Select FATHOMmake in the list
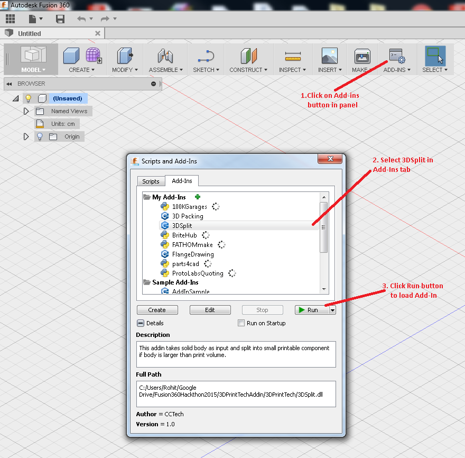Screen dimensions: 465x458 pos(192,244)
